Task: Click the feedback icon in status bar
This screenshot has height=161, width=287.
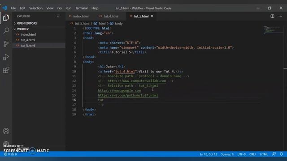Action: pyautogui.click(x=274, y=154)
